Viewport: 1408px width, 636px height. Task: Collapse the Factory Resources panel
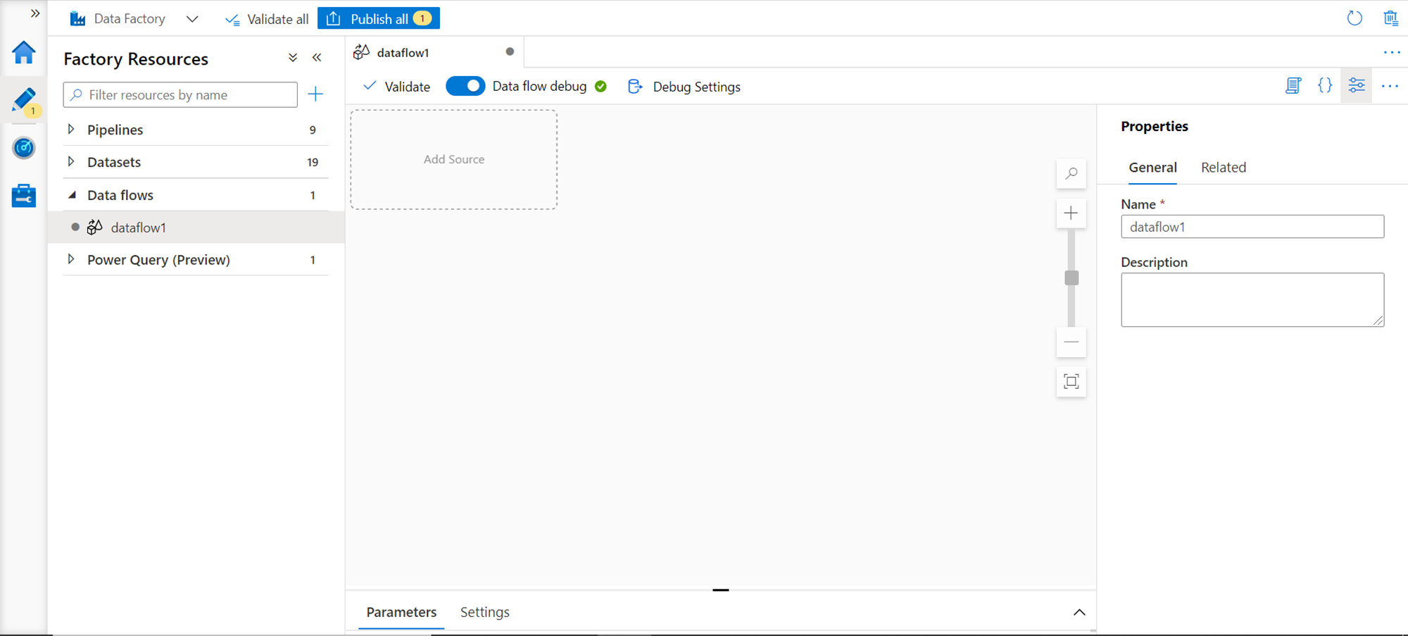pyautogui.click(x=317, y=58)
